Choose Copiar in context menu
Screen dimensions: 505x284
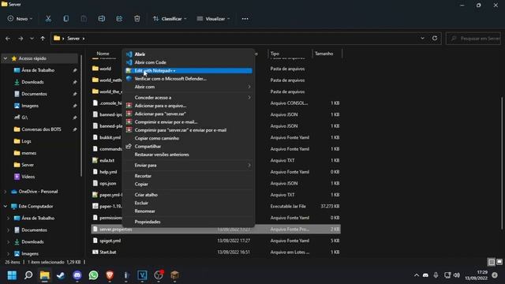pos(189,184)
